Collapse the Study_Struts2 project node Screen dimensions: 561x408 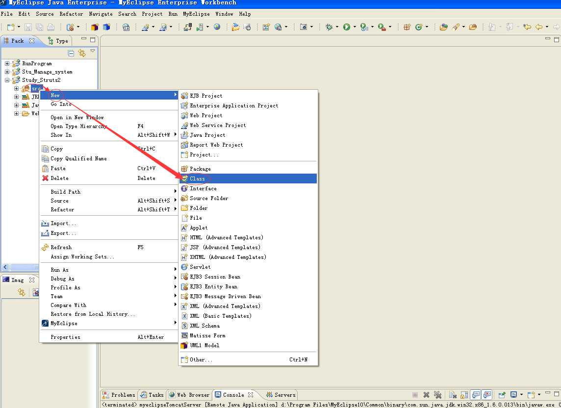(x=7, y=80)
